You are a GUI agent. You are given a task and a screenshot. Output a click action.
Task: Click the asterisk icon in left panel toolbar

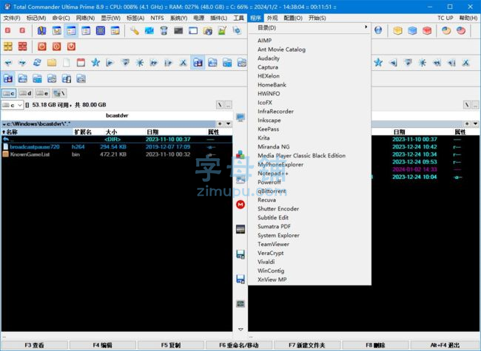point(140,63)
